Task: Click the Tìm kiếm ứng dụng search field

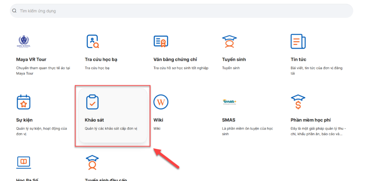Action: [x=180, y=11]
